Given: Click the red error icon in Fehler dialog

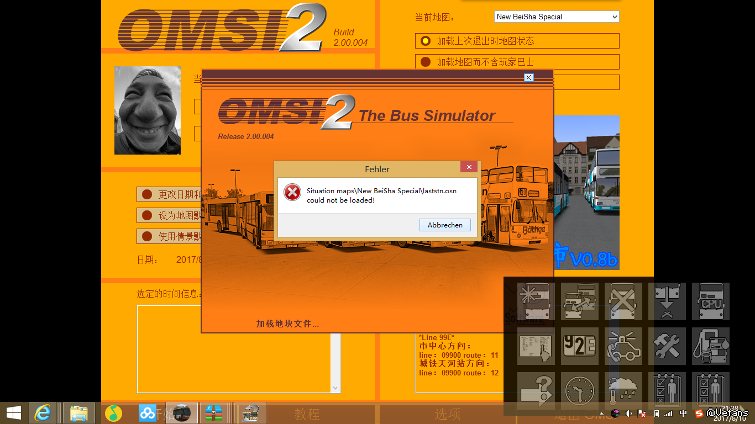Looking at the screenshot, I should click(x=292, y=192).
